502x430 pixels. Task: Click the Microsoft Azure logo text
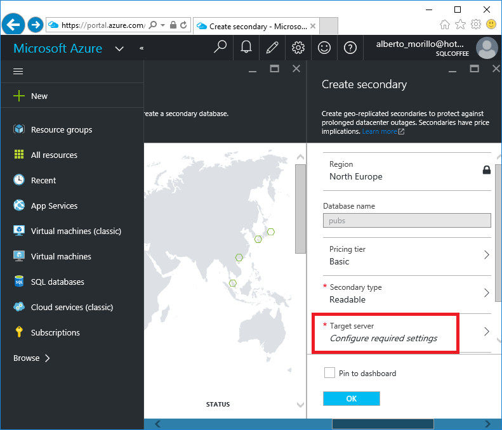58,48
